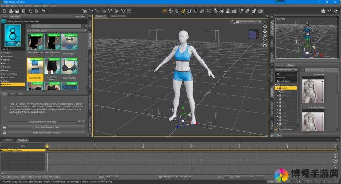
Task: Click the viewport Orbit control icon
Action: coord(265,26)
